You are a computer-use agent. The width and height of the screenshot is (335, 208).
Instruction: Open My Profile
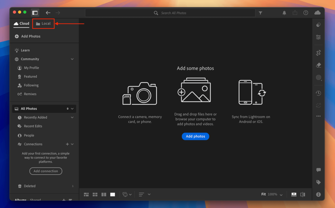pos(28,68)
